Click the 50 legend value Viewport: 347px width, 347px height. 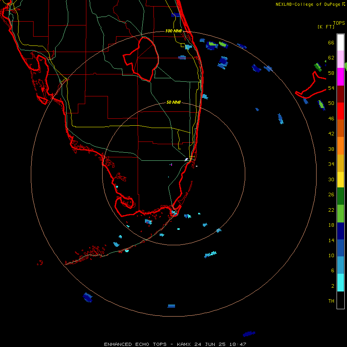click(331, 103)
